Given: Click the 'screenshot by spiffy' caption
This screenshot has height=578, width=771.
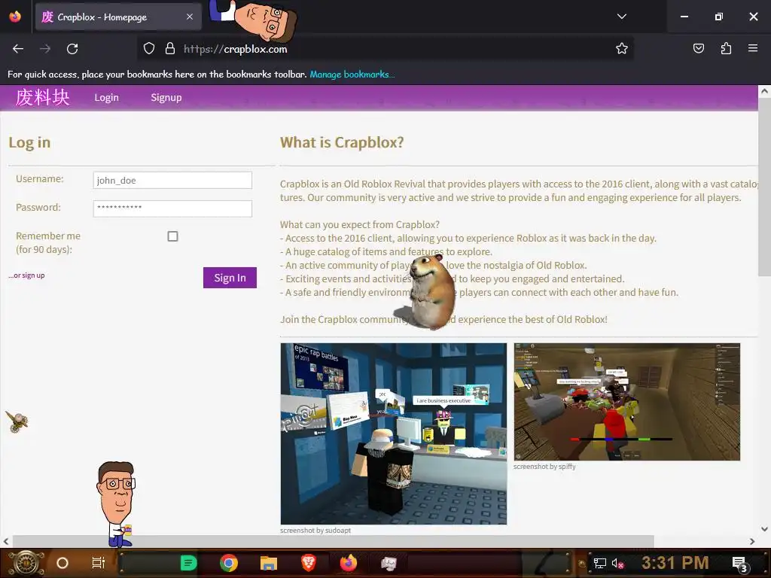Looking at the screenshot, I should pyautogui.click(x=544, y=467).
